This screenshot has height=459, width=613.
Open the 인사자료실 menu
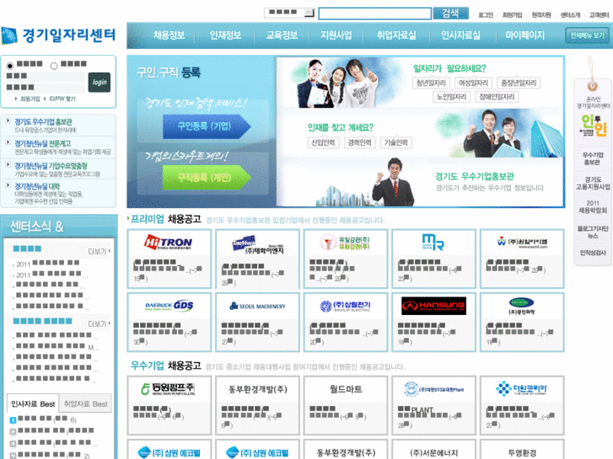[460, 35]
